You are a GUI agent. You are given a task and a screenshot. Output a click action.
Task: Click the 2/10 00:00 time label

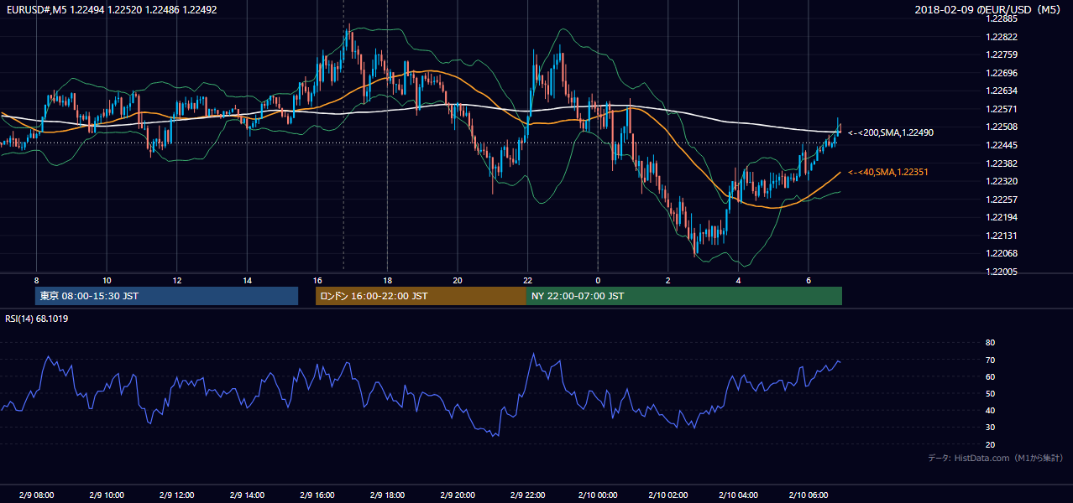598,495
